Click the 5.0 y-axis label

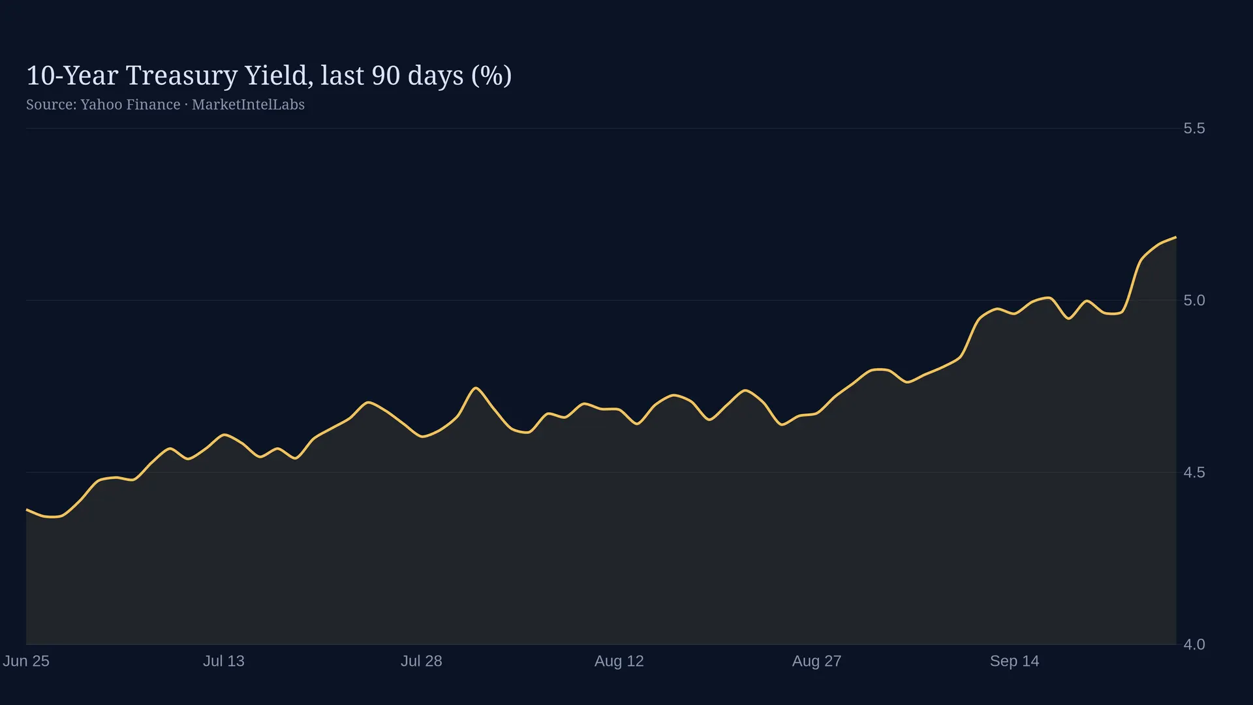click(1194, 300)
